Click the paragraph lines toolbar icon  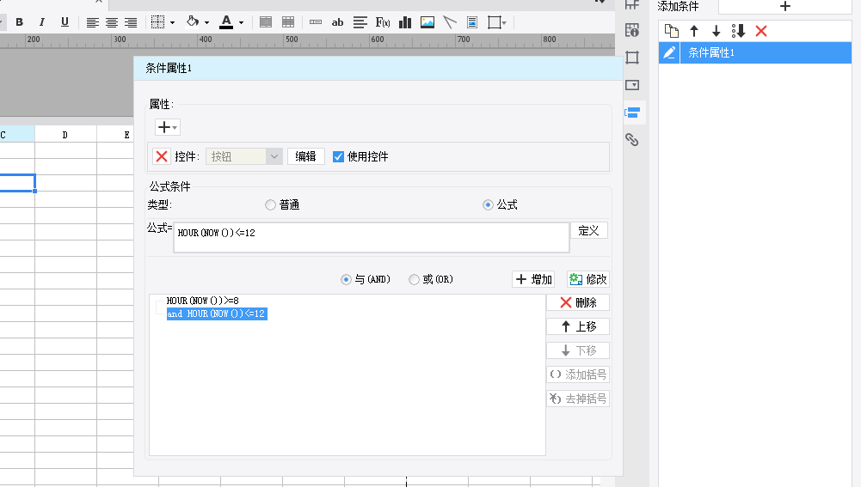[360, 22]
